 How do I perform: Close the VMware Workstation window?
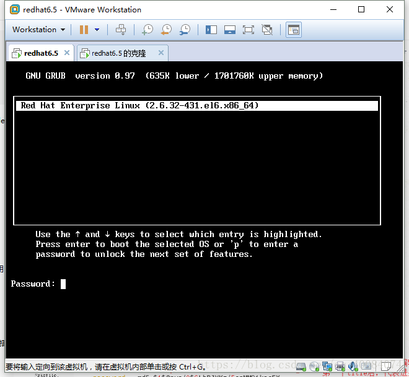[390, 10]
